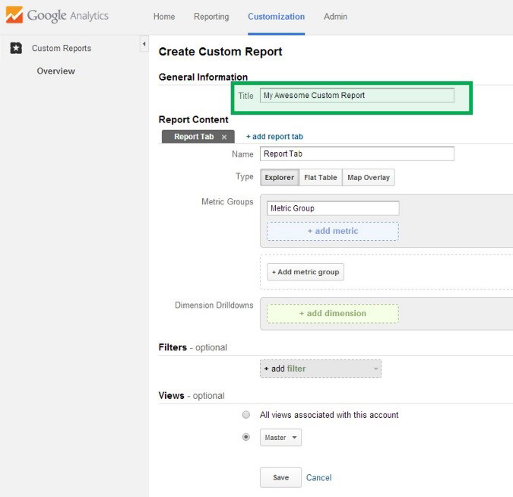This screenshot has height=497, width=513.
Task: Select the Master view radio button
Action: click(246, 437)
